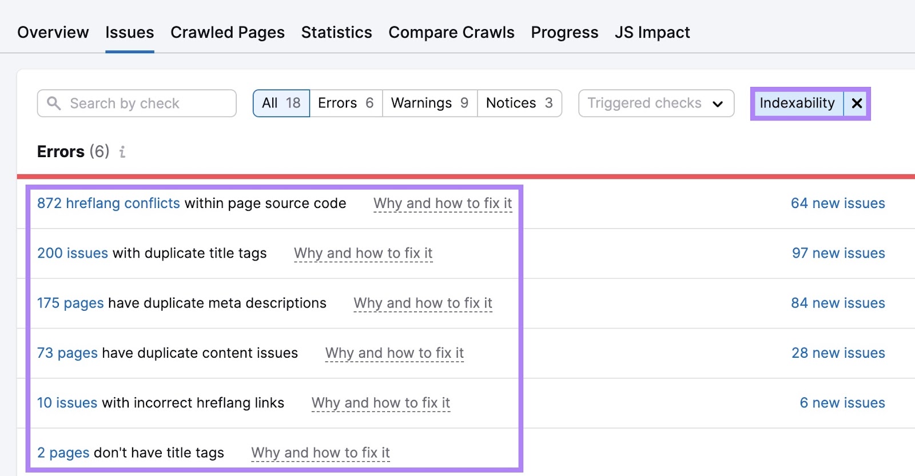
Task: Remove the Indexability filter tag
Action: click(856, 103)
